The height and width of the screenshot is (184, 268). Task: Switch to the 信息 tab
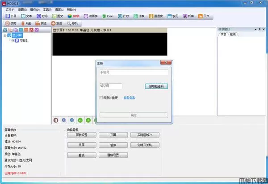click(223, 34)
